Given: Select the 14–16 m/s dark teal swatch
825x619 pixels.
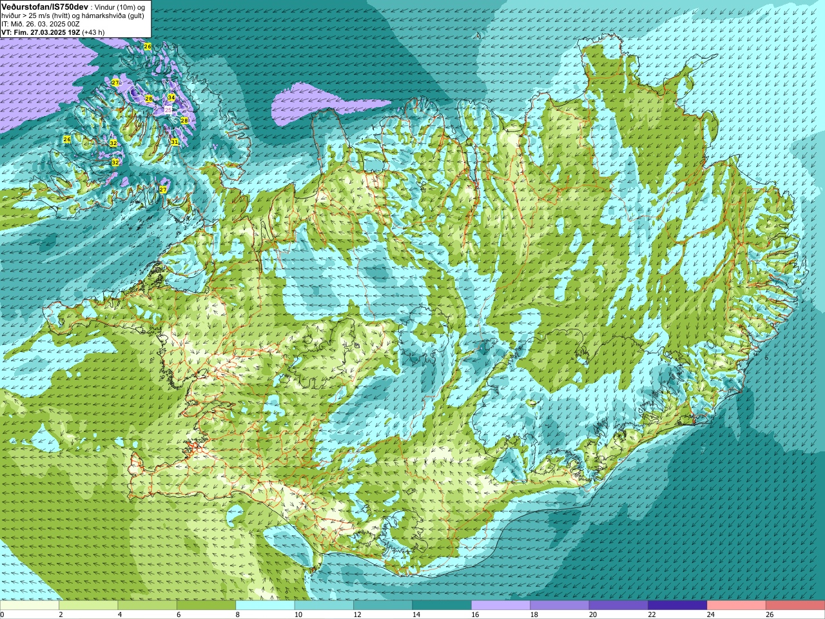Looking at the screenshot, I should click(442, 605).
